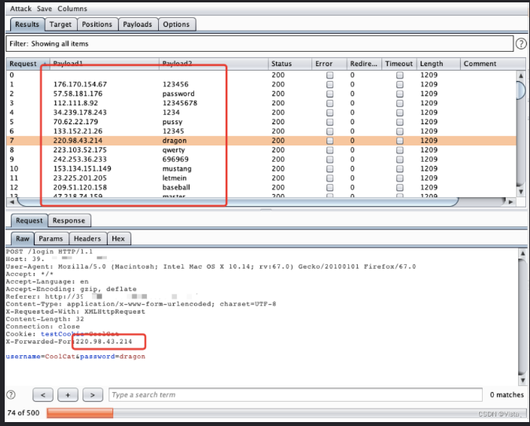The width and height of the screenshot is (530, 426).
Task: Sort by the Error column header
Action: click(x=329, y=64)
